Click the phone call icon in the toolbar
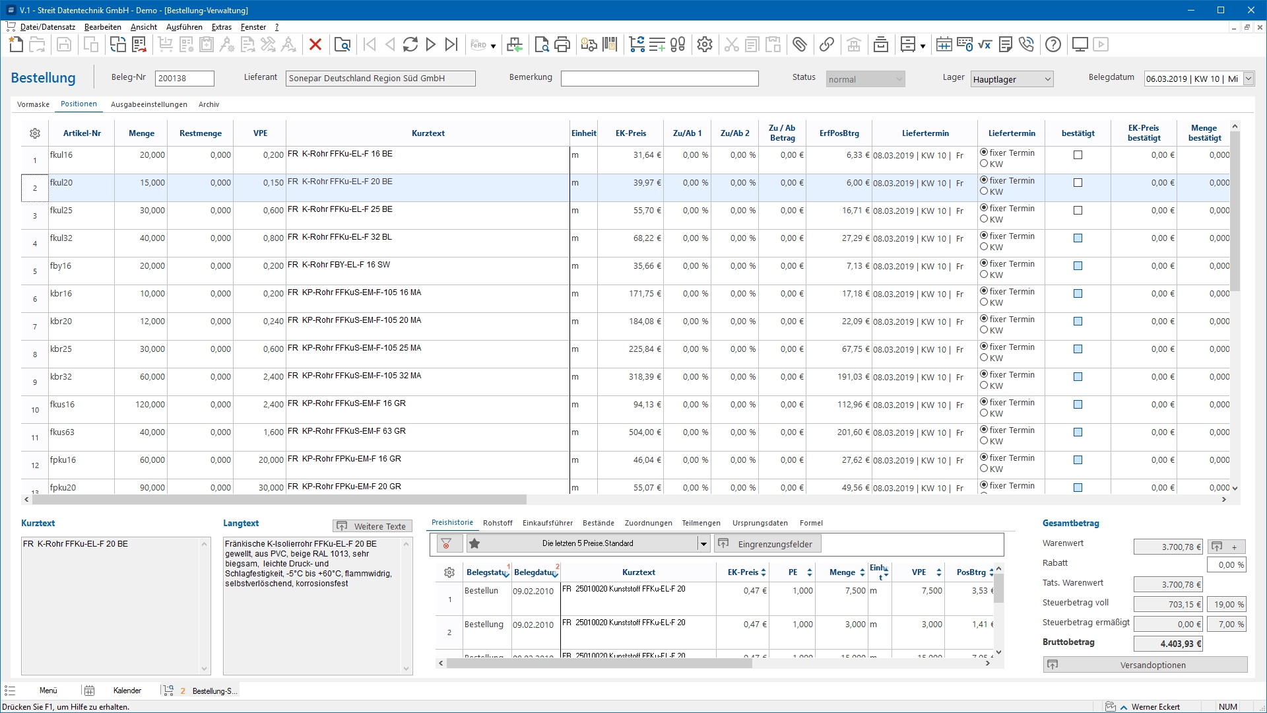 (x=1026, y=45)
